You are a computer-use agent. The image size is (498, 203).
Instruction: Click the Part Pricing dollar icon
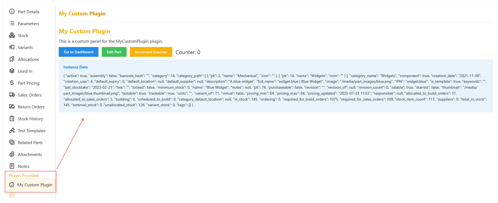tap(12, 83)
